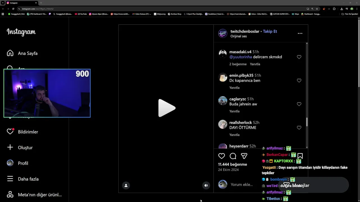Reply to caglaryzc's comment via Yanıtla
Viewport: 360px width, 202px height.
[x=234, y=111]
